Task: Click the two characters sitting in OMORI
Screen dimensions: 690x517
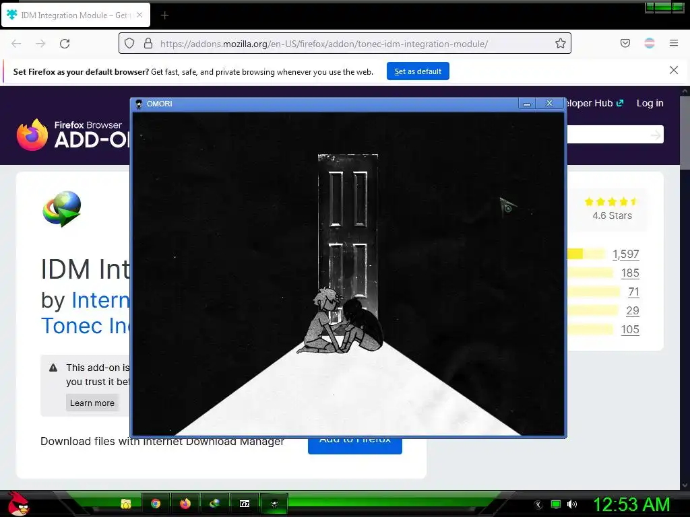Action: 340,321
